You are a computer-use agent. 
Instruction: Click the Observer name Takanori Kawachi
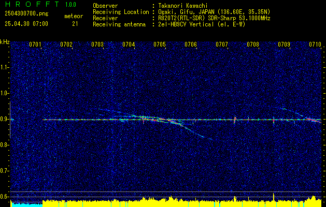tap(182, 6)
